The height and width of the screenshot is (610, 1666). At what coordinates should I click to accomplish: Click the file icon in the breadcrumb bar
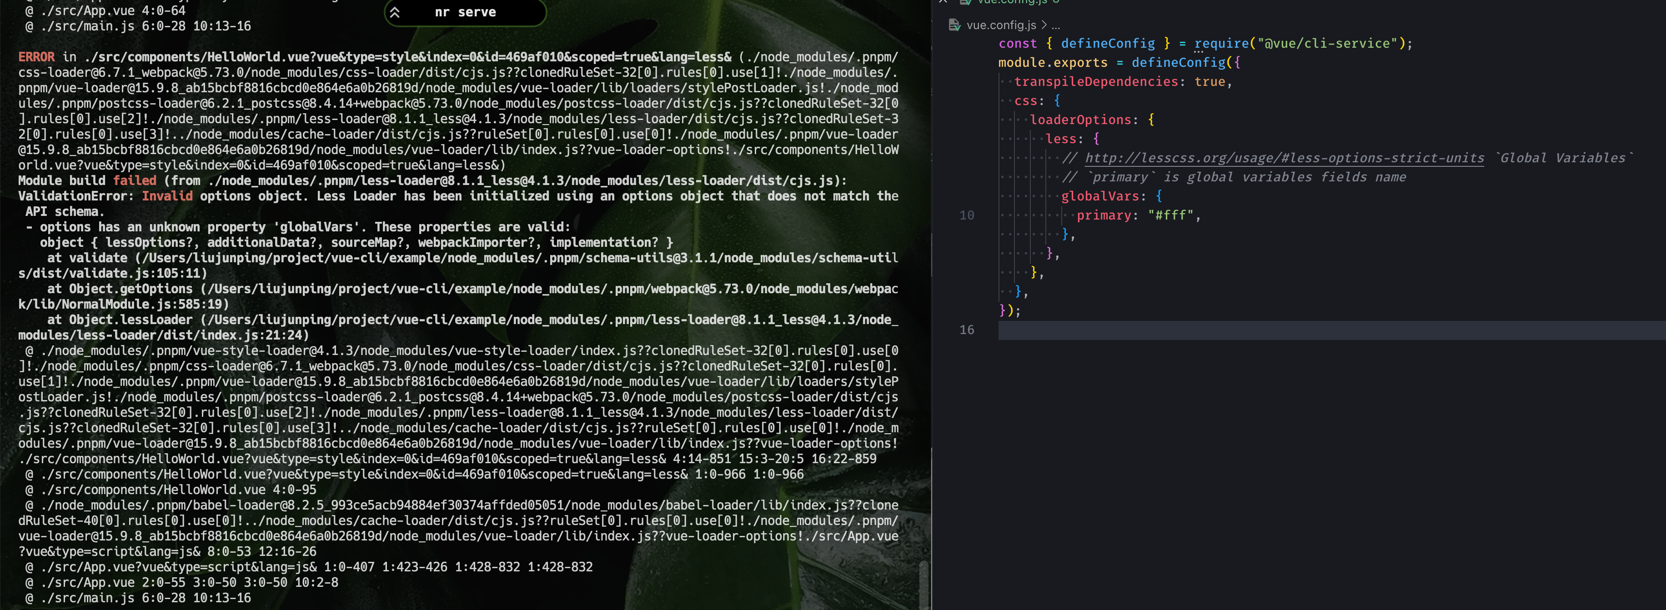[954, 25]
